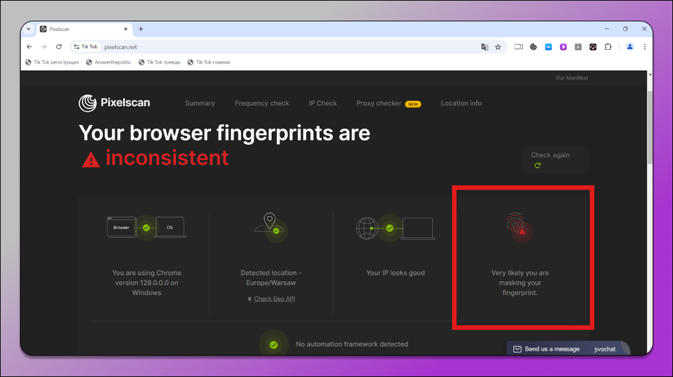This screenshot has width=673, height=377.
Task: Click the cookie extension icon
Action: (x=533, y=47)
